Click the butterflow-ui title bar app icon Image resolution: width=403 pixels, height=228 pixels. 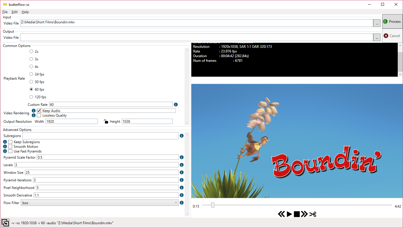(5, 4)
